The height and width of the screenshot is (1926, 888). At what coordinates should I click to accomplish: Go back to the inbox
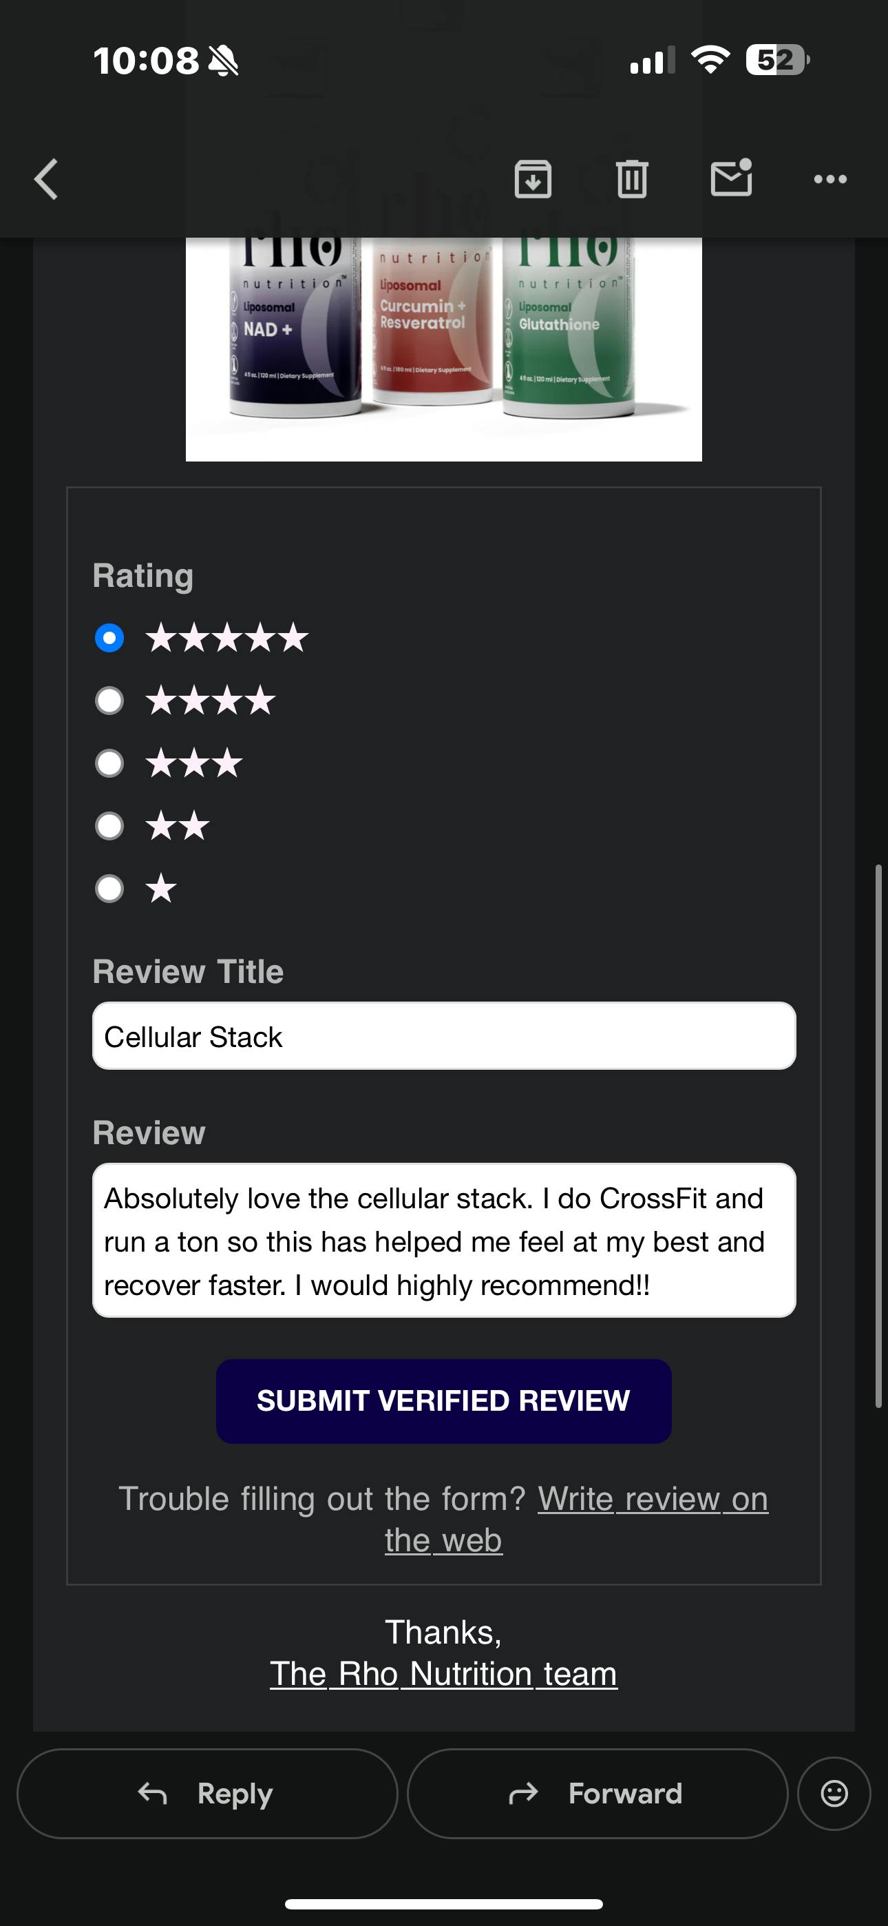click(x=46, y=179)
